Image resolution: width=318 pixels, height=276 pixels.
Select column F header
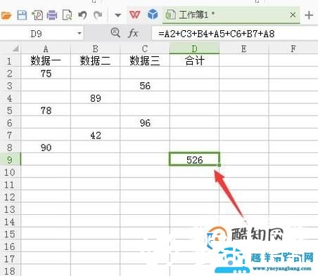(x=293, y=48)
